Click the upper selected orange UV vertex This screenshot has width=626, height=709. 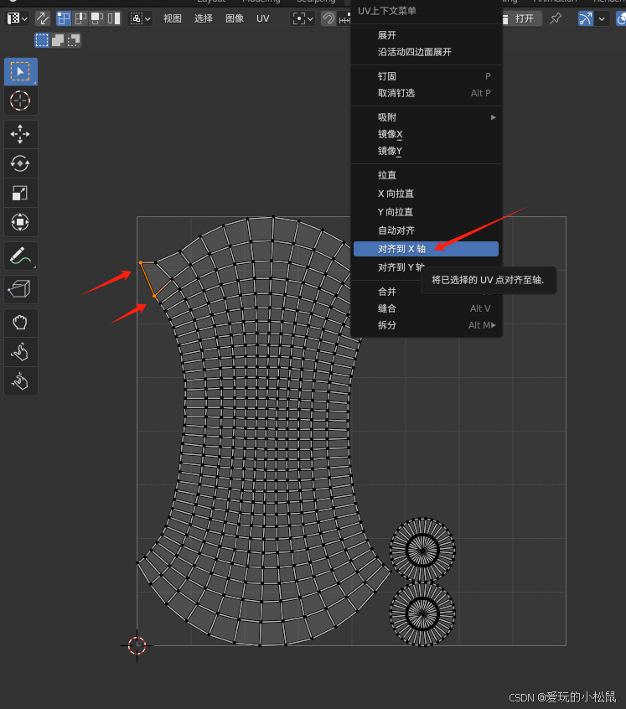click(141, 262)
